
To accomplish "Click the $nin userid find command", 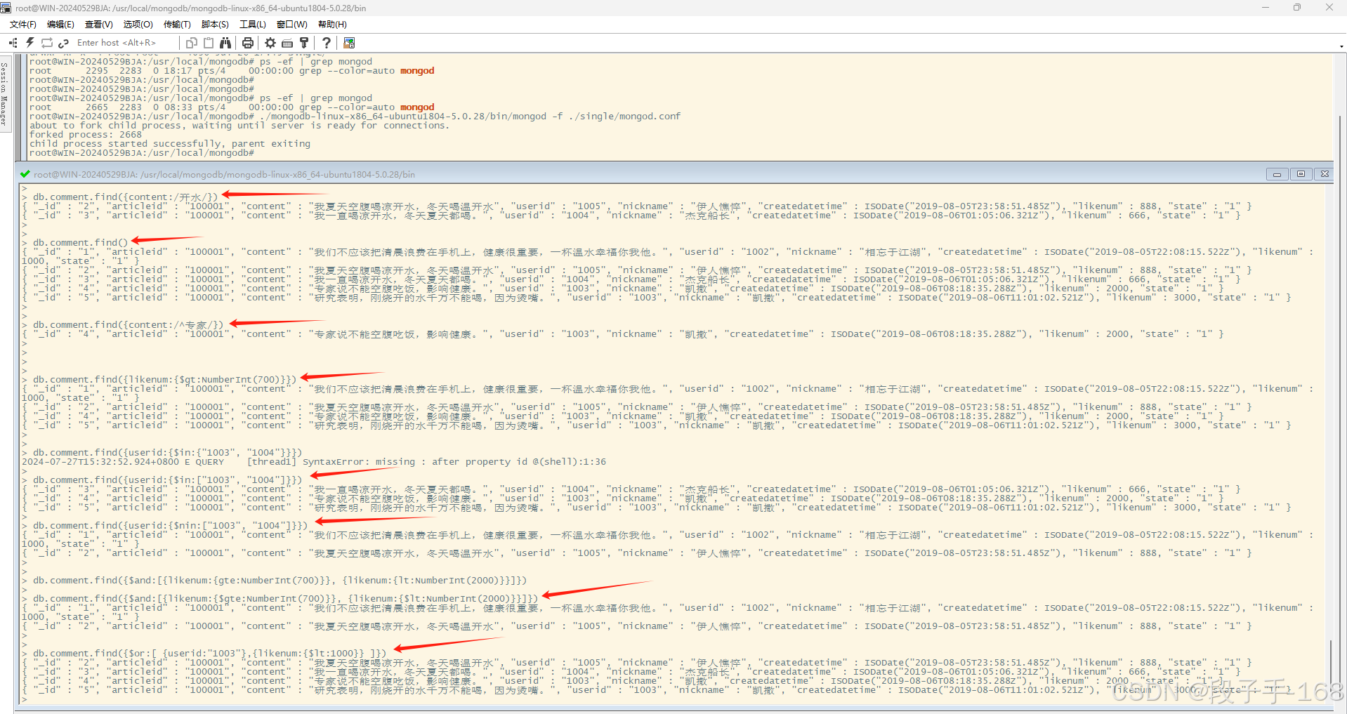I will point(170,526).
